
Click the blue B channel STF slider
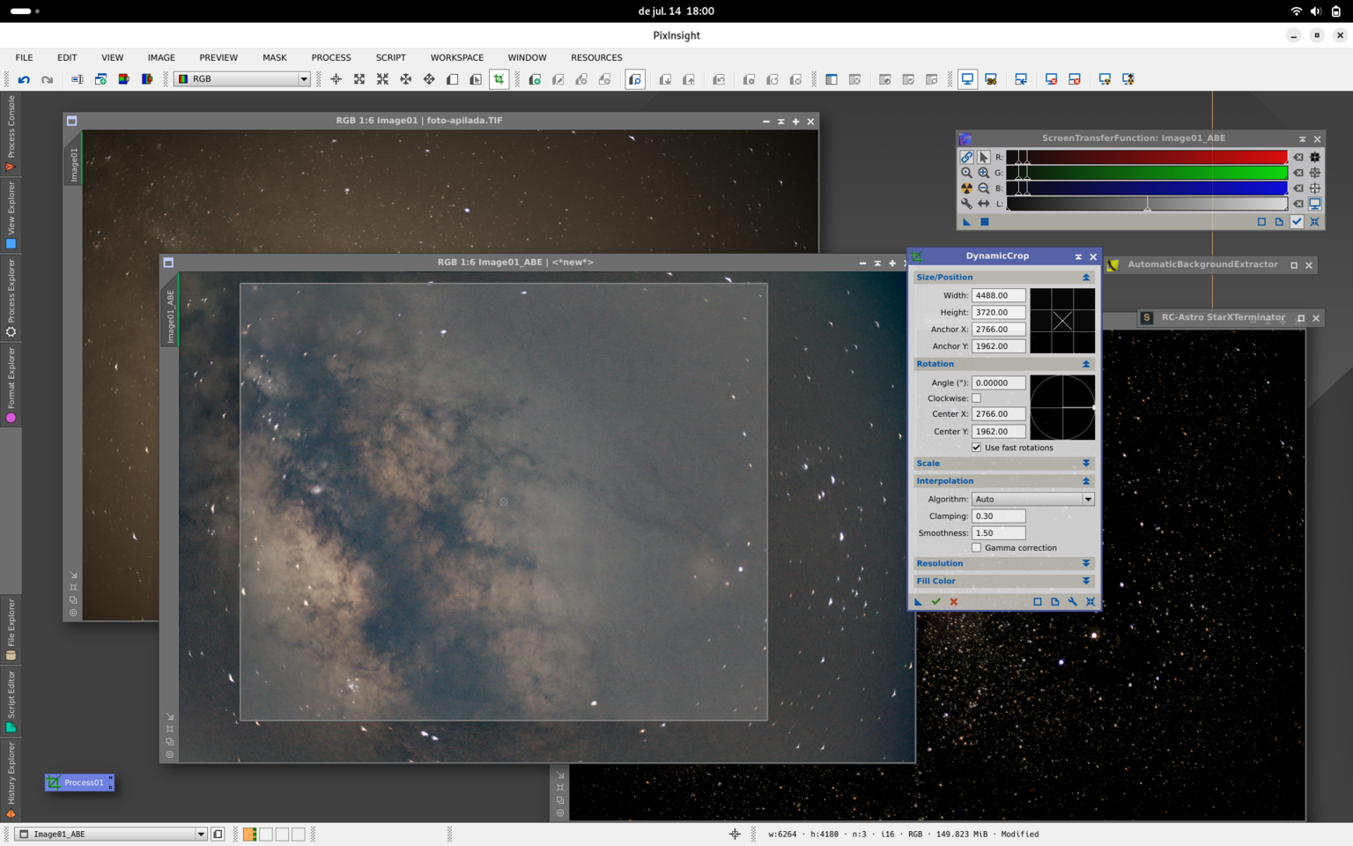[1147, 188]
